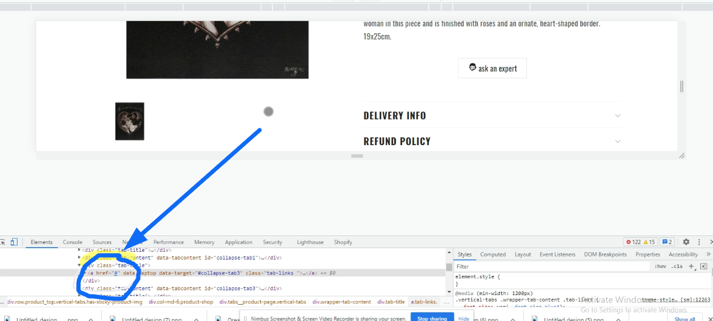Open the Performance tab

168,242
